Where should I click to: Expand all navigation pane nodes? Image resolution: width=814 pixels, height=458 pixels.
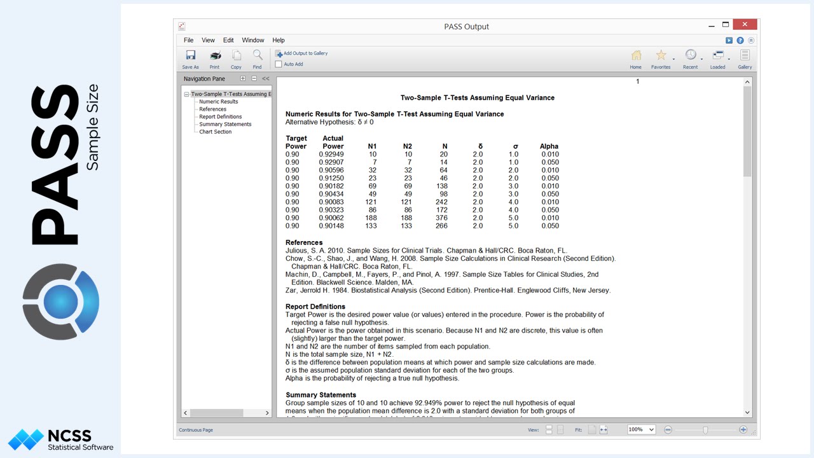click(x=242, y=79)
